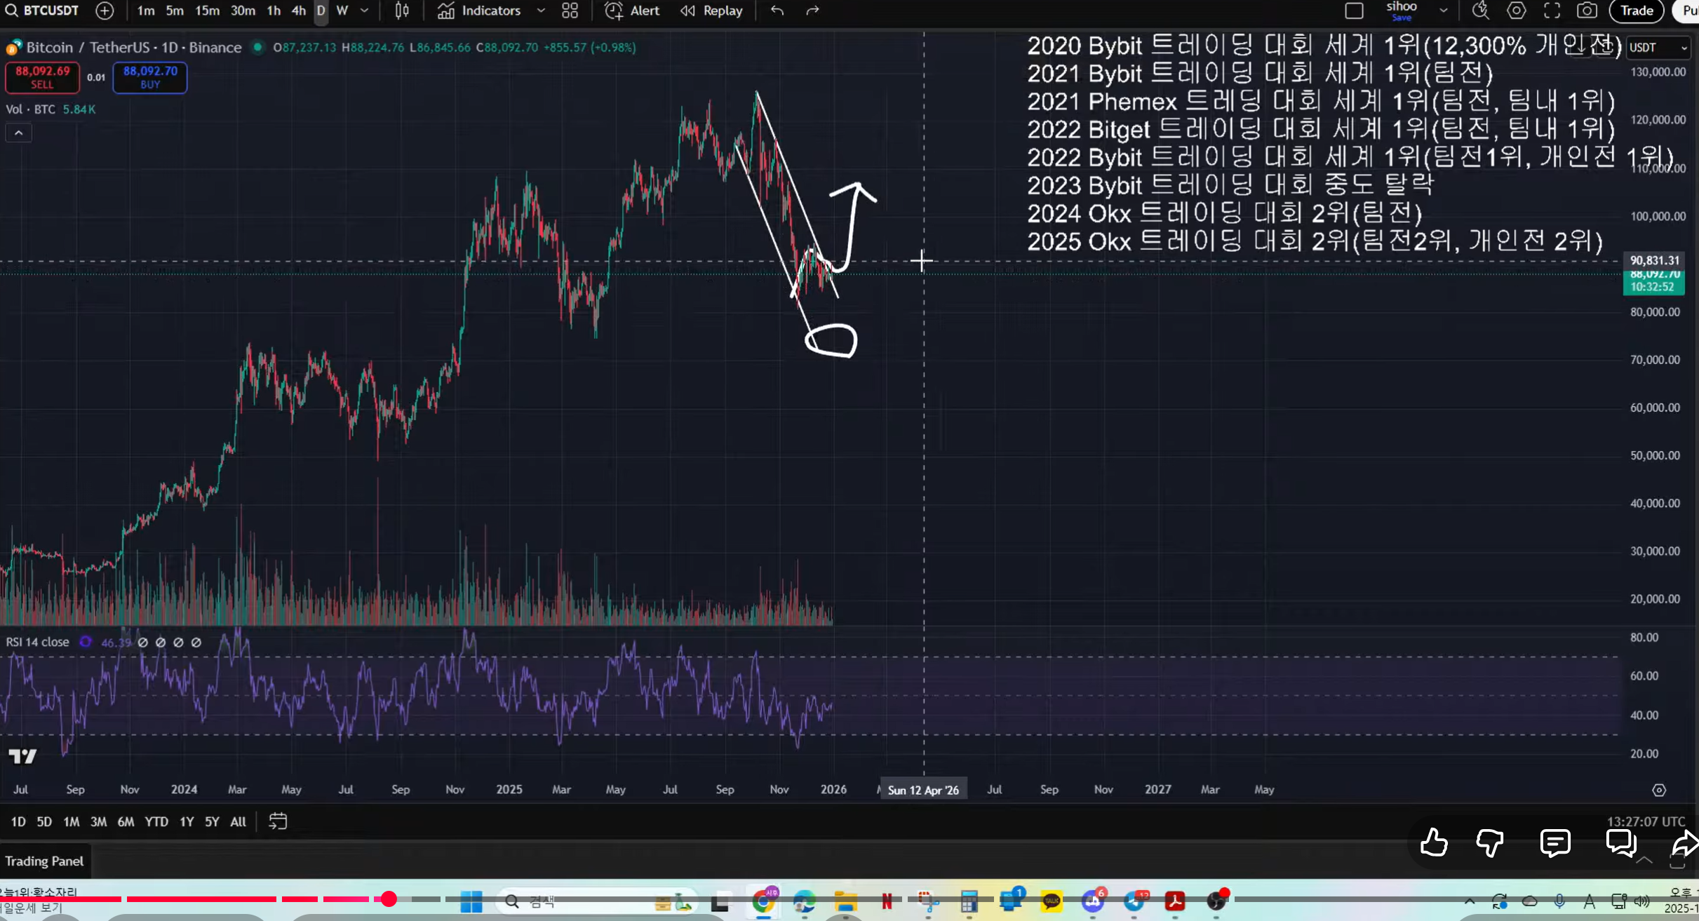Click the blue BUY price button
Screen dimensions: 1699x921
[x=150, y=77]
